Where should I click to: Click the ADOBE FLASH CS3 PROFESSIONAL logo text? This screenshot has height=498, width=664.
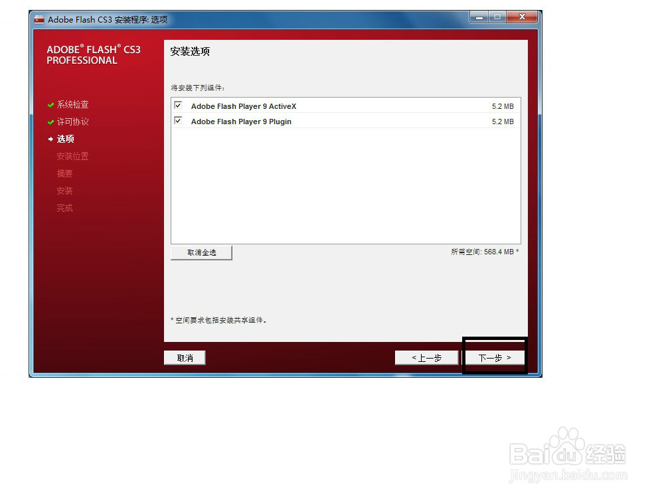[94, 54]
